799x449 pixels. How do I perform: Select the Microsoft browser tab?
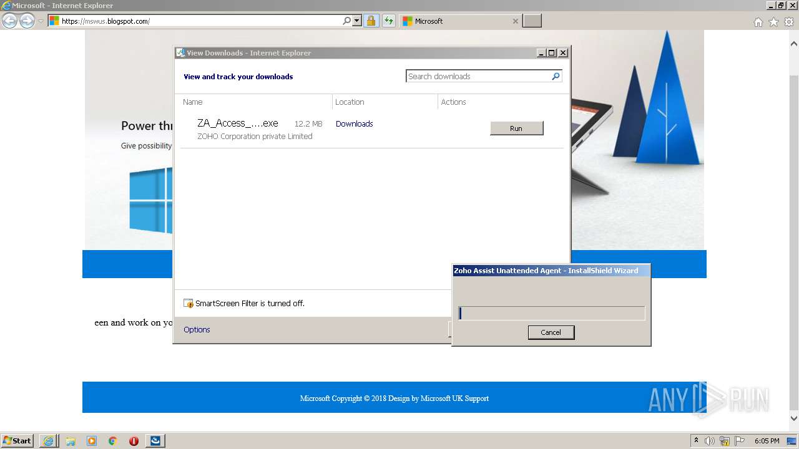[x=460, y=21]
